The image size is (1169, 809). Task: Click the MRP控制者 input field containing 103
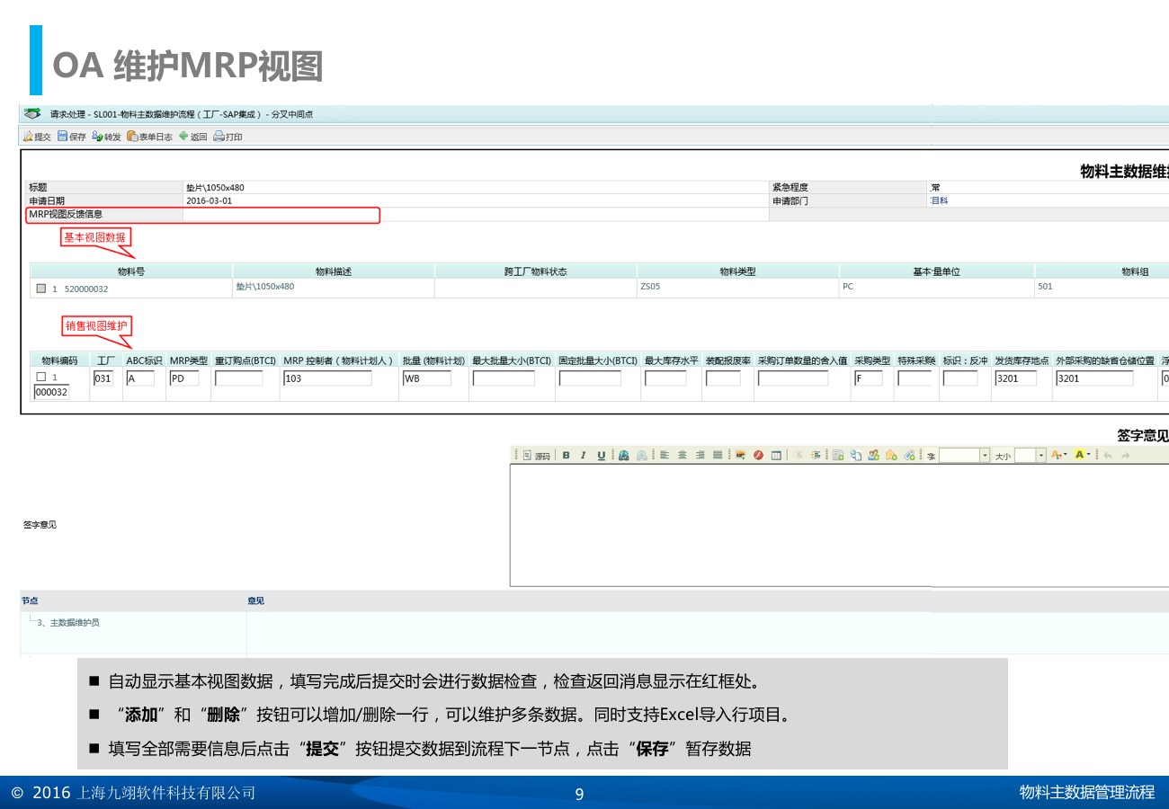click(326, 378)
